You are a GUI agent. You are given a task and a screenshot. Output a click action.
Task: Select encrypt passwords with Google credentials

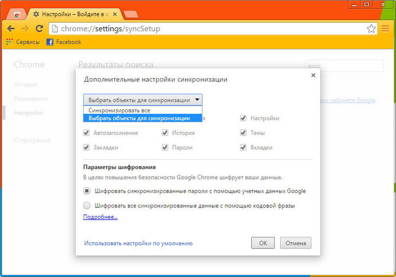tap(87, 191)
